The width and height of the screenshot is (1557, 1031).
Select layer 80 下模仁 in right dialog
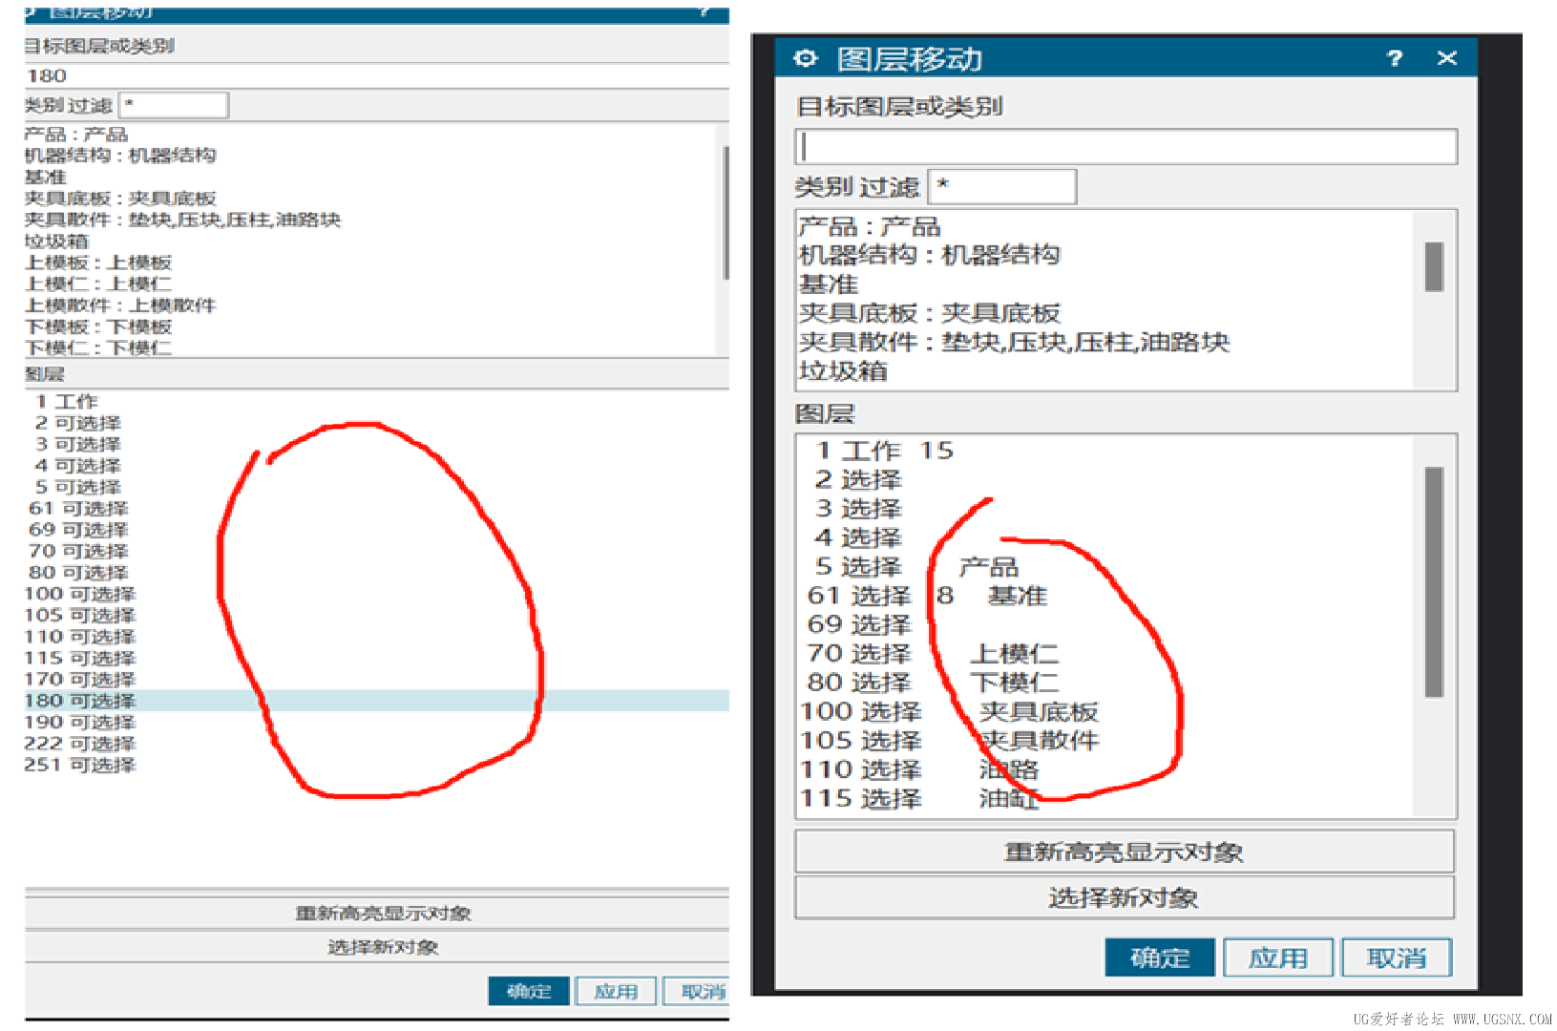tap(933, 683)
